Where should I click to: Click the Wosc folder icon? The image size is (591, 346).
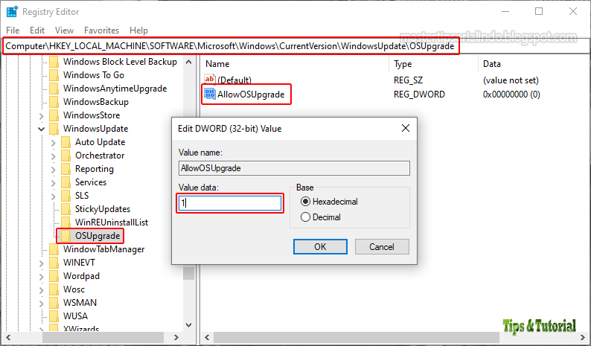[x=54, y=289]
